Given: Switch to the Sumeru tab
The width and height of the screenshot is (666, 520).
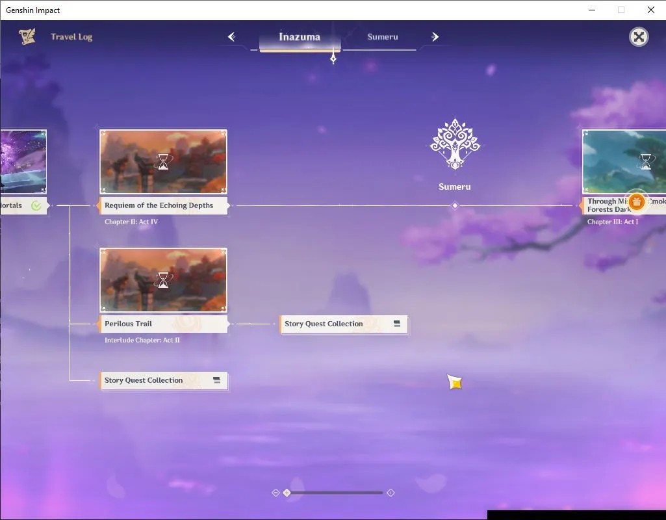Looking at the screenshot, I should (x=382, y=37).
